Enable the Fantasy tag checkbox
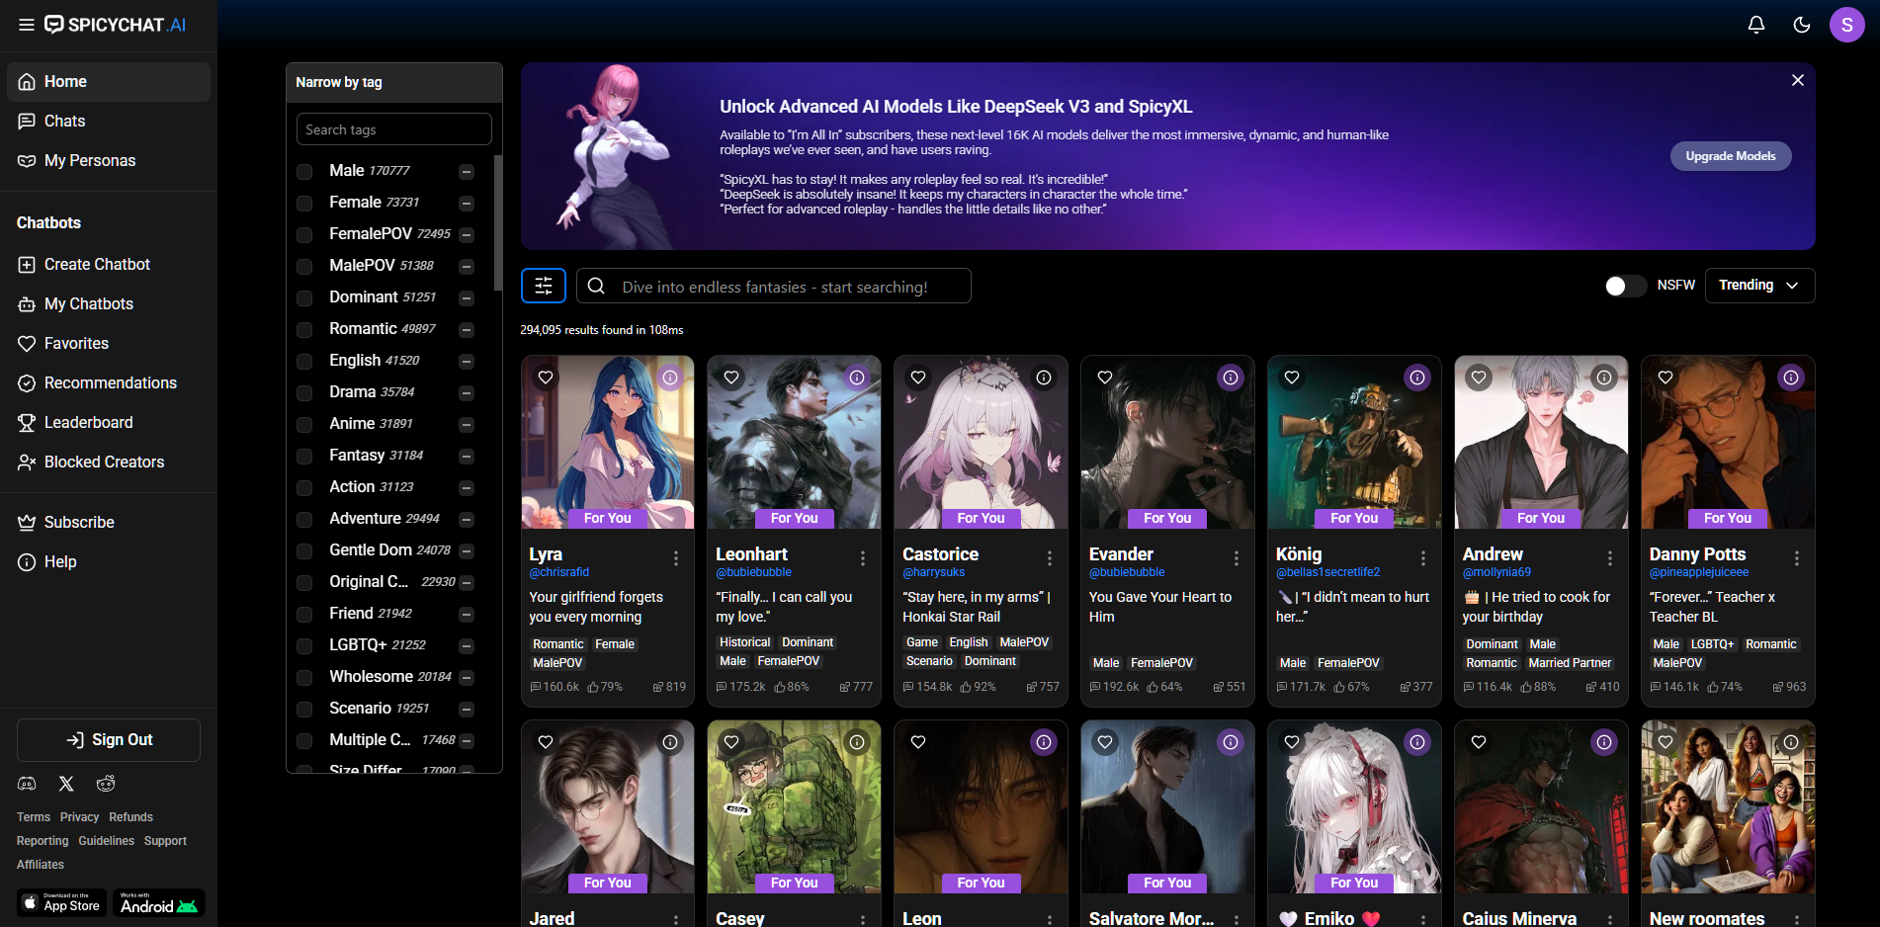This screenshot has height=927, width=1880. click(x=304, y=457)
